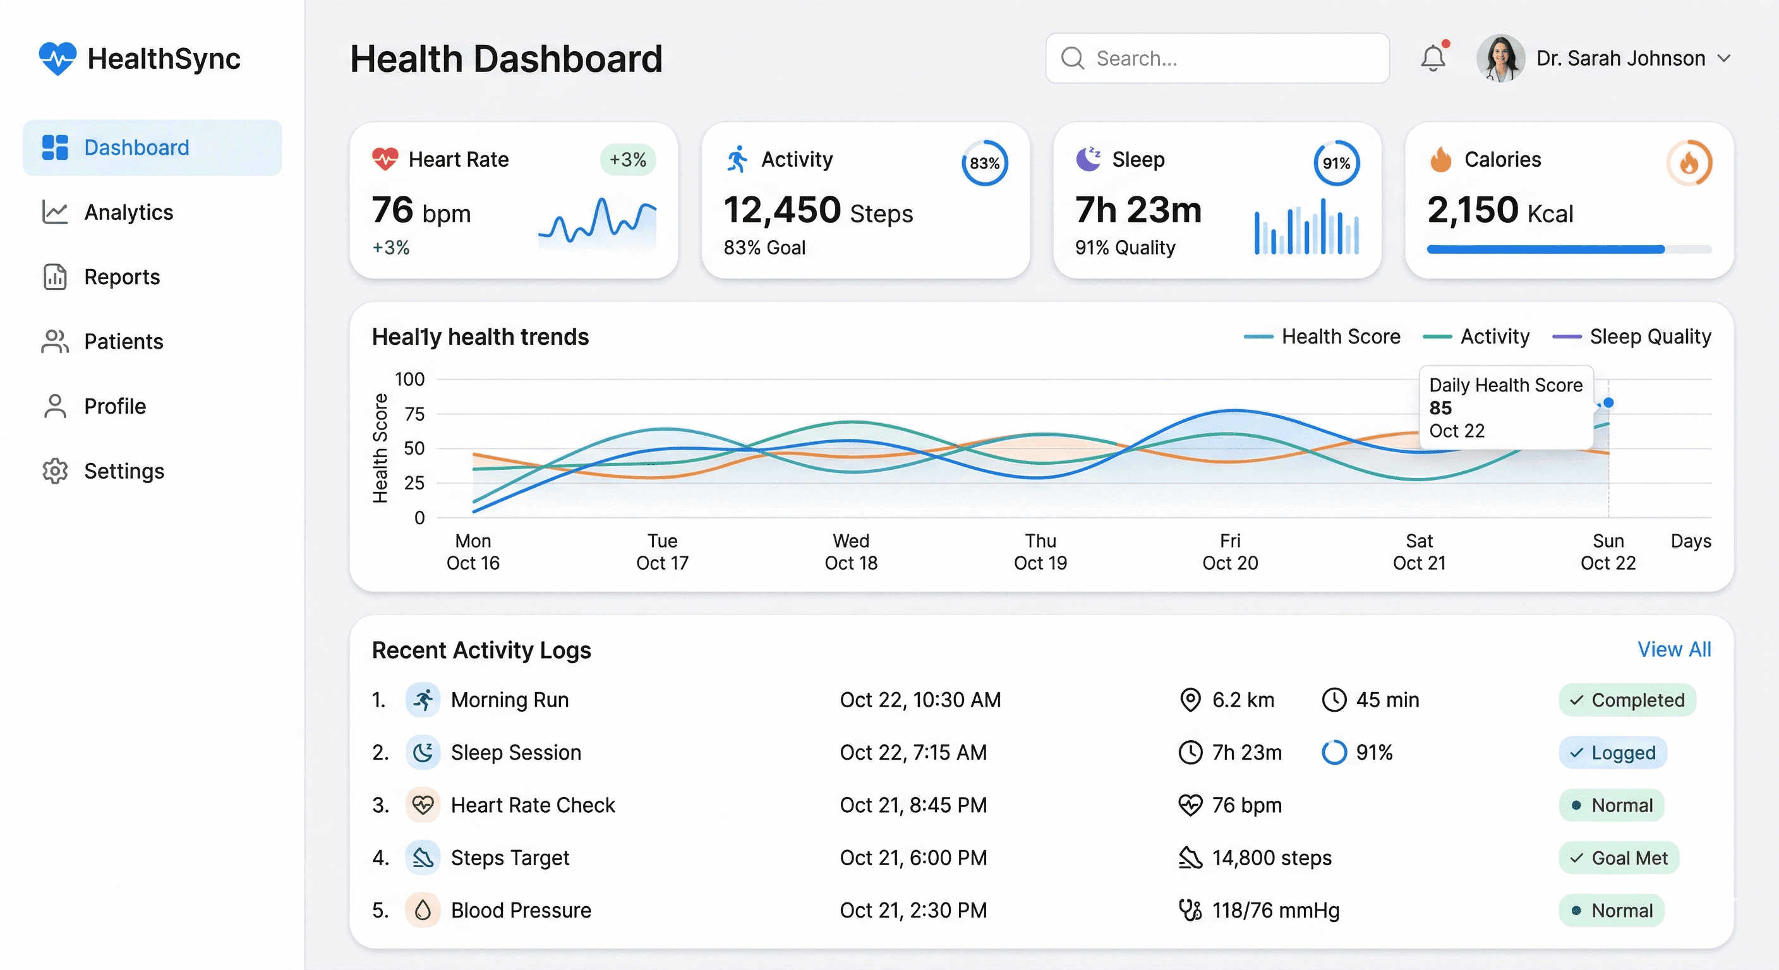1779x970 pixels.
Task: Click the HealthSync heart logo
Action: pyautogui.click(x=57, y=59)
